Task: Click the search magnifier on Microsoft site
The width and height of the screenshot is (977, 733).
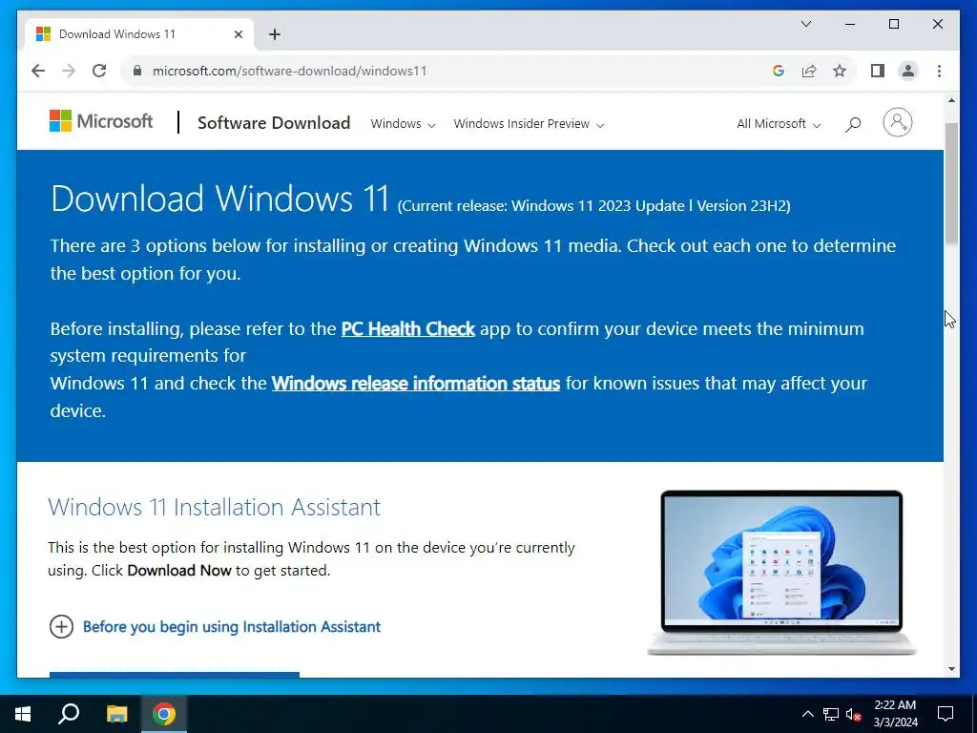Action: [x=853, y=124]
